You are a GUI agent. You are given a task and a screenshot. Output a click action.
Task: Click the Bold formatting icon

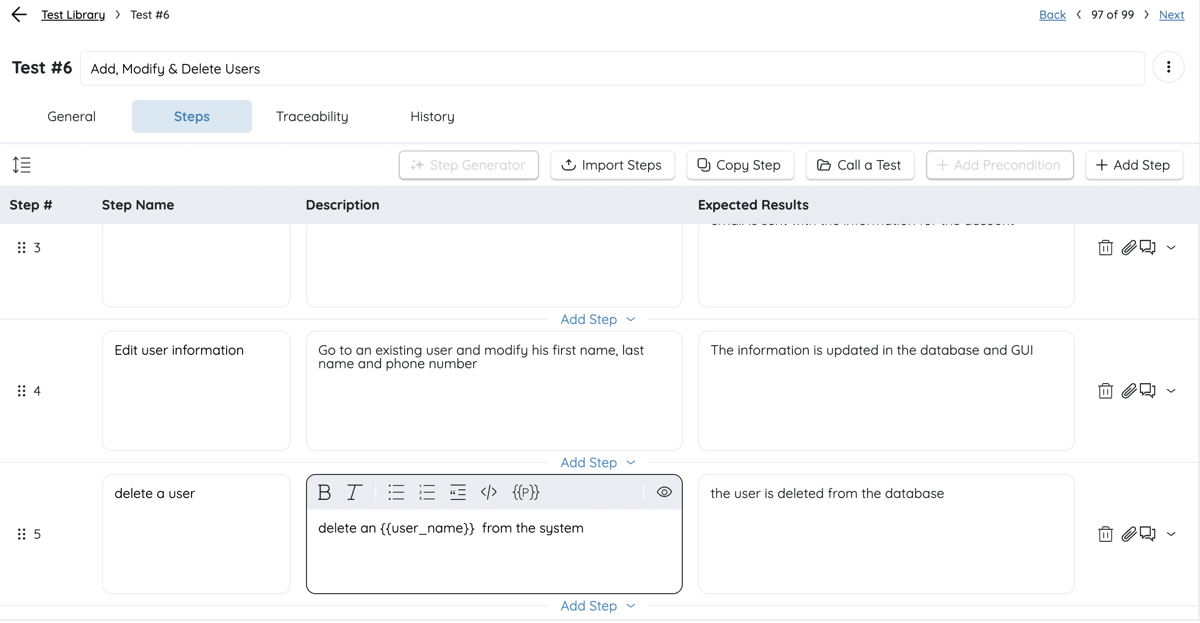324,492
